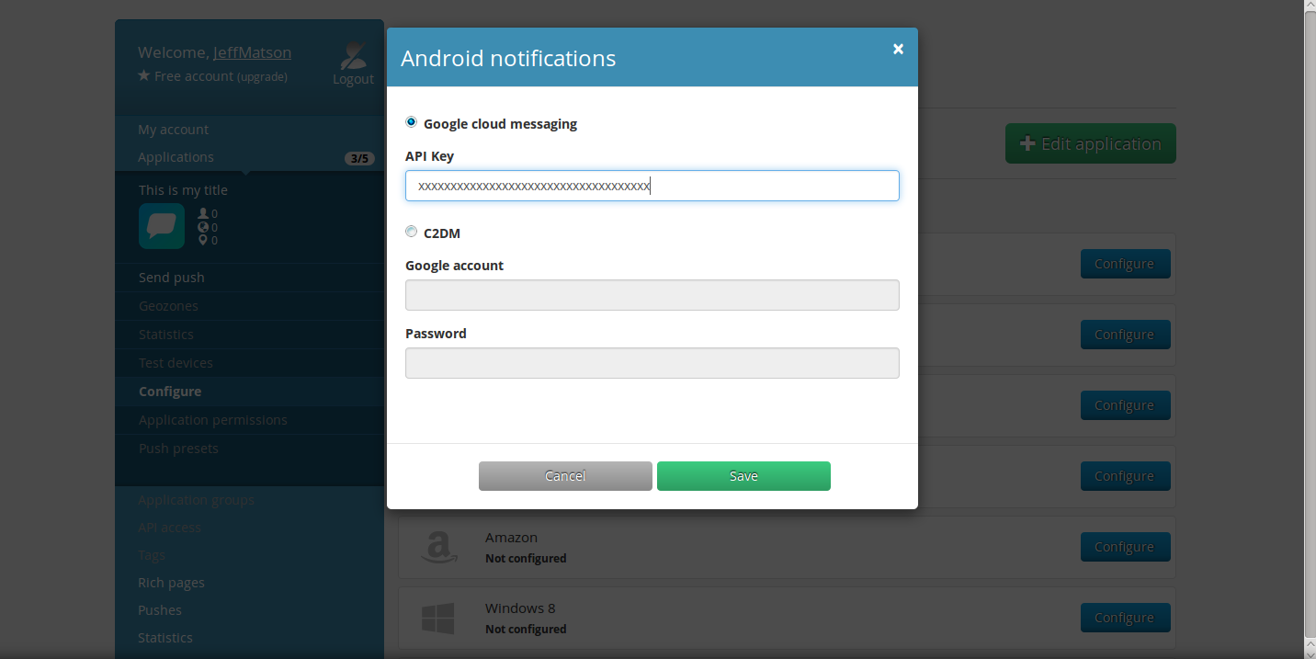Screen dimensions: 1316x659
Task: Open Application permissions in sidebar
Action: [x=213, y=420]
